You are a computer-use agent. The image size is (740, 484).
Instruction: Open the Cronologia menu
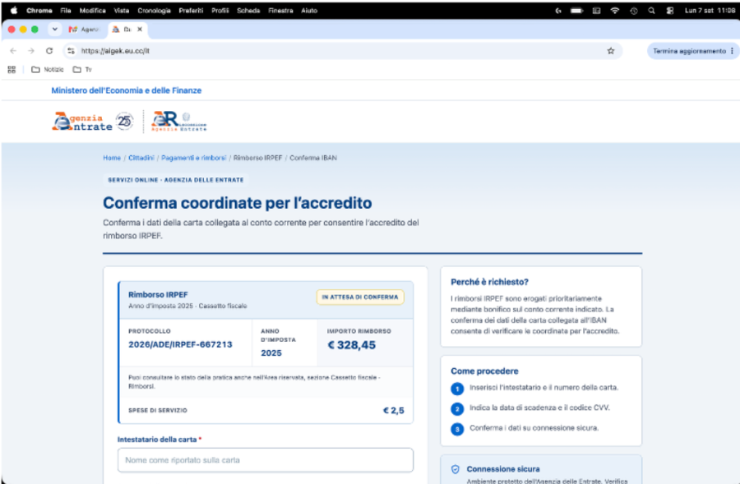(154, 11)
